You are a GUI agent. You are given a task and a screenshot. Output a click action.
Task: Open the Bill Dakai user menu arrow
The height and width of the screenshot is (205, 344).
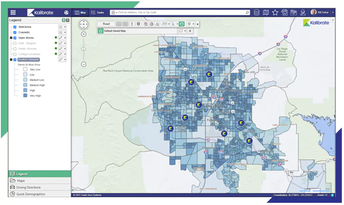(x=333, y=13)
